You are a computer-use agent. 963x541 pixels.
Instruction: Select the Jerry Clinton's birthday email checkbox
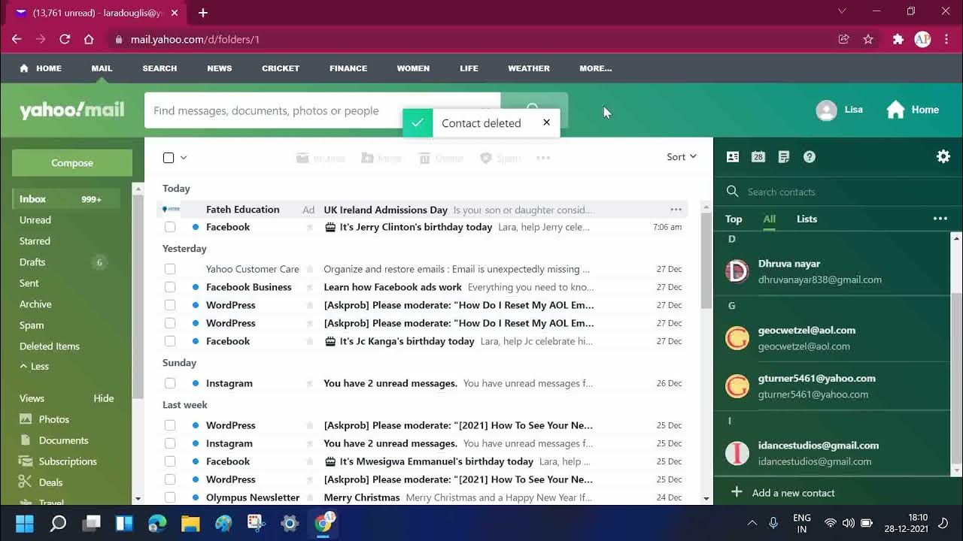[x=170, y=227]
